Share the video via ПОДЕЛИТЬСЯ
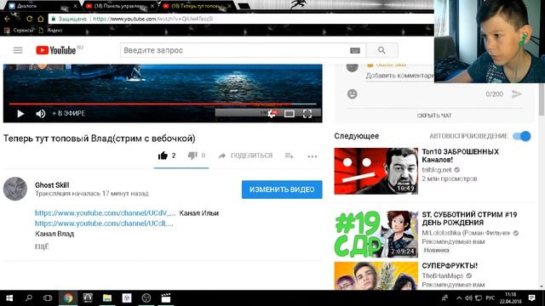545x306 pixels. [x=245, y=156]
